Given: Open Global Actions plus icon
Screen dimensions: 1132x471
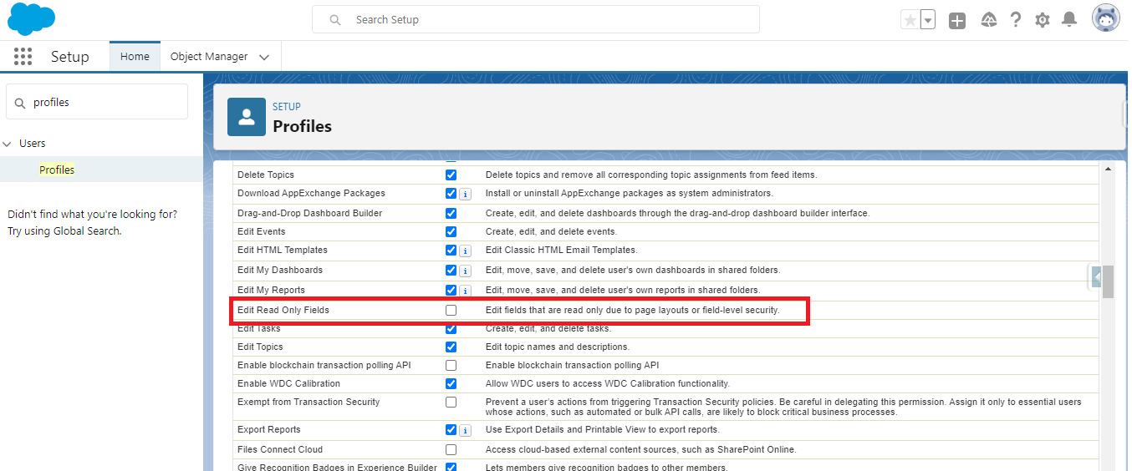Looking at the screenshot, I should pos(957,20).
